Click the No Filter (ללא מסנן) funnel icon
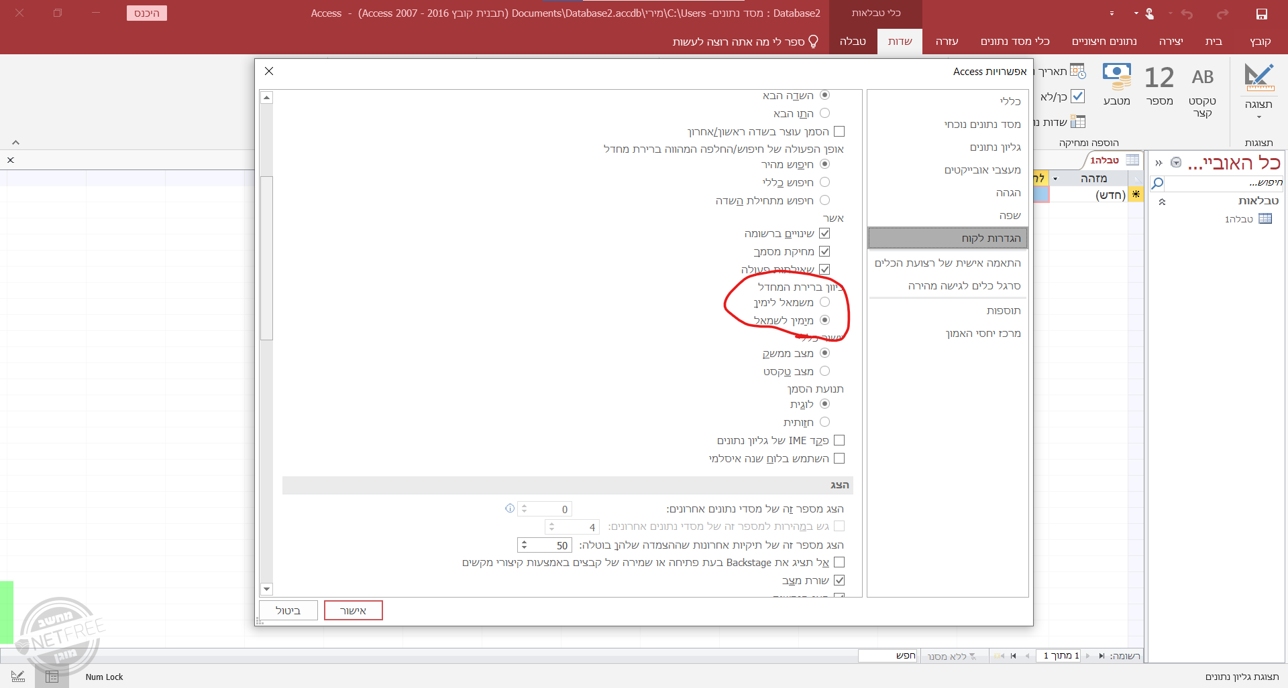1288x688 pixels. (x=973, y=657)
